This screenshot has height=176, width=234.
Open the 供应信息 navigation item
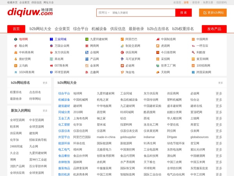point(118,29)
